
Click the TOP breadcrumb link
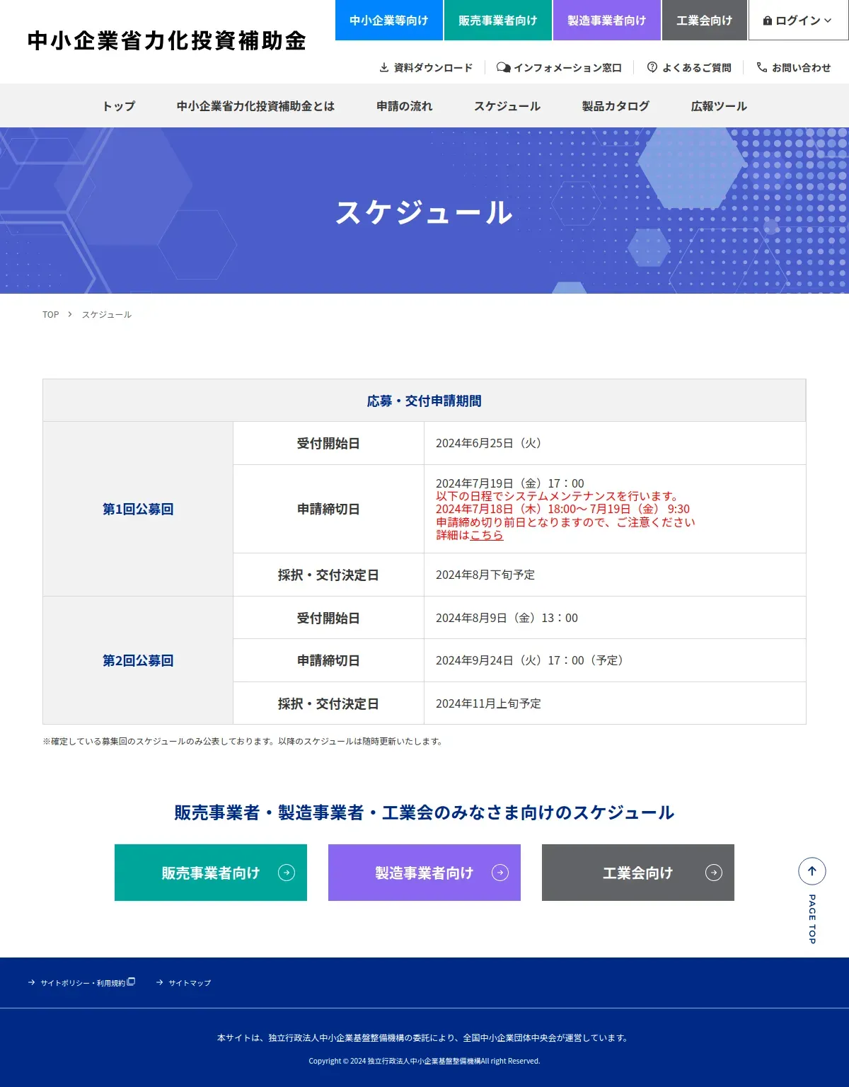(x=51, y=314)
